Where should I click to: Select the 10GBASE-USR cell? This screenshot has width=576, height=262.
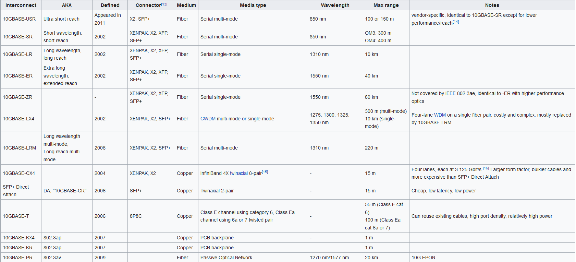21,19
